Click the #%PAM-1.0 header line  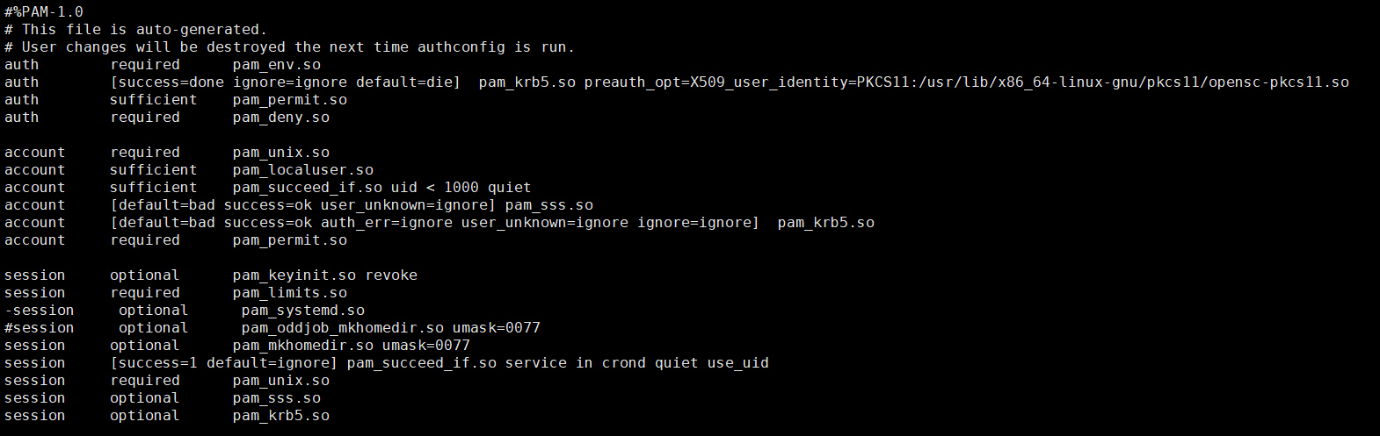pyautogui.click(x=44, y=12)
